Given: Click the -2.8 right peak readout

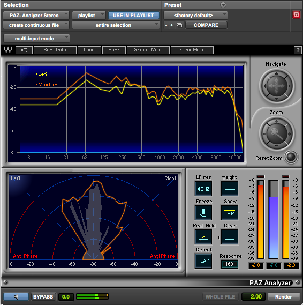Looking at the screenshot, I should click(291, 265).
